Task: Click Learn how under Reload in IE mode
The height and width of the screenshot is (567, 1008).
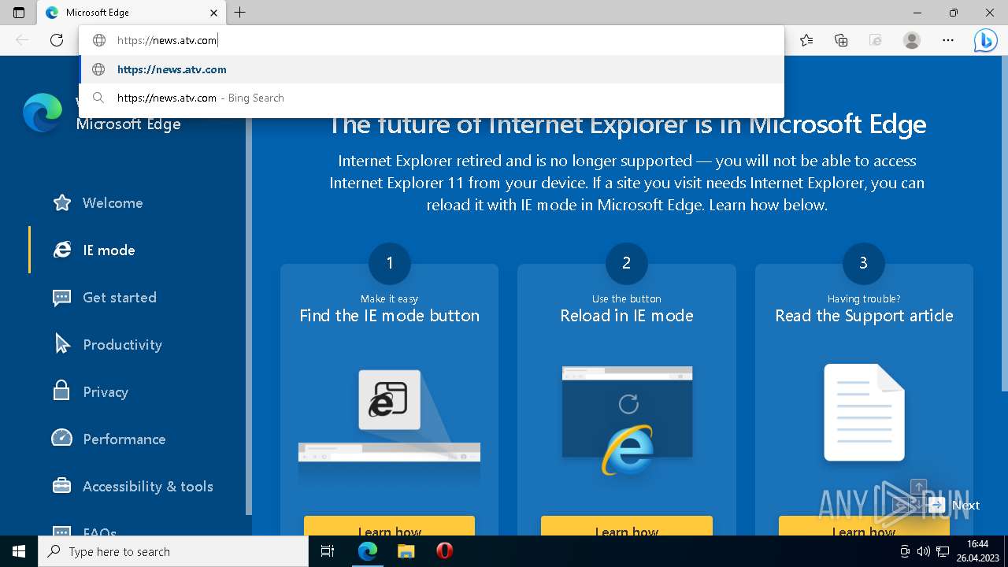Action: [627, 526]
